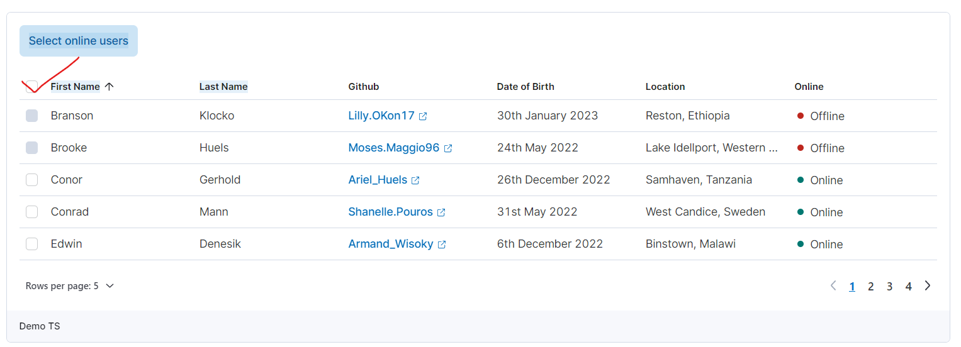Sort table by Last Name column header
Screen dimensions: 961x347
[223, 87]
